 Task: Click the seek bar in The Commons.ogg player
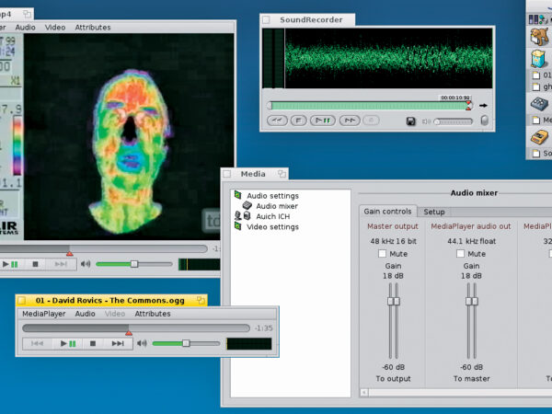[135, 328]
